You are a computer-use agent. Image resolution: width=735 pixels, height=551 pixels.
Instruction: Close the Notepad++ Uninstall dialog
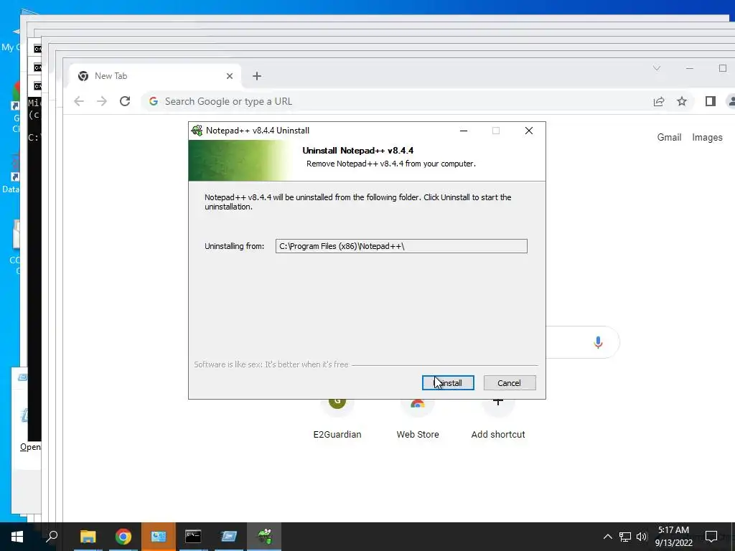[529, 131]
